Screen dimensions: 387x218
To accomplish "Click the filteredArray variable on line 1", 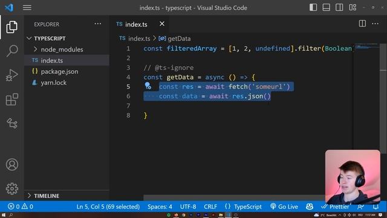I will coord(192,48).
